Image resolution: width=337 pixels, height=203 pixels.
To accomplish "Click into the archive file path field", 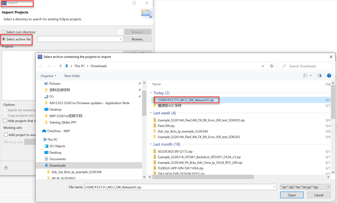I will [x=78, y=39].
